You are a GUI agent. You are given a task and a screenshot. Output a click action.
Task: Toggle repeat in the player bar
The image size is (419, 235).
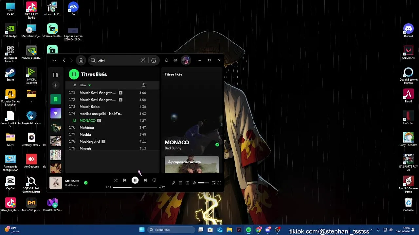pyautogui.click(x=154, y=180)
